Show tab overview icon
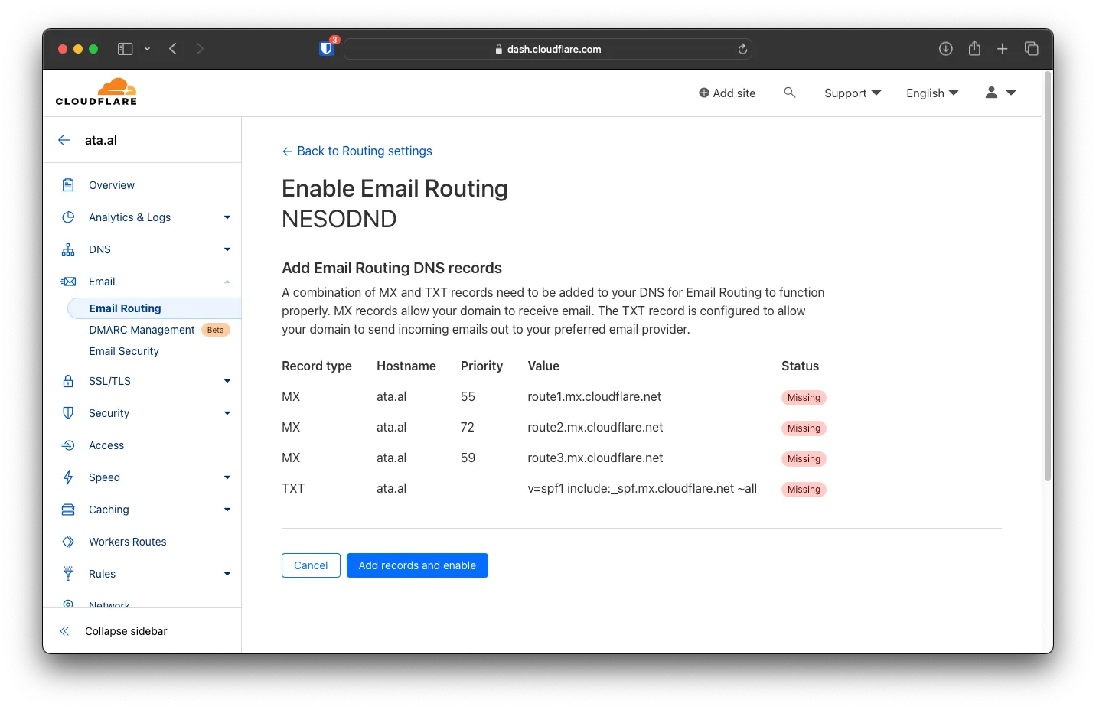This screenshot has height=710, width=1096. (1032, 49)
